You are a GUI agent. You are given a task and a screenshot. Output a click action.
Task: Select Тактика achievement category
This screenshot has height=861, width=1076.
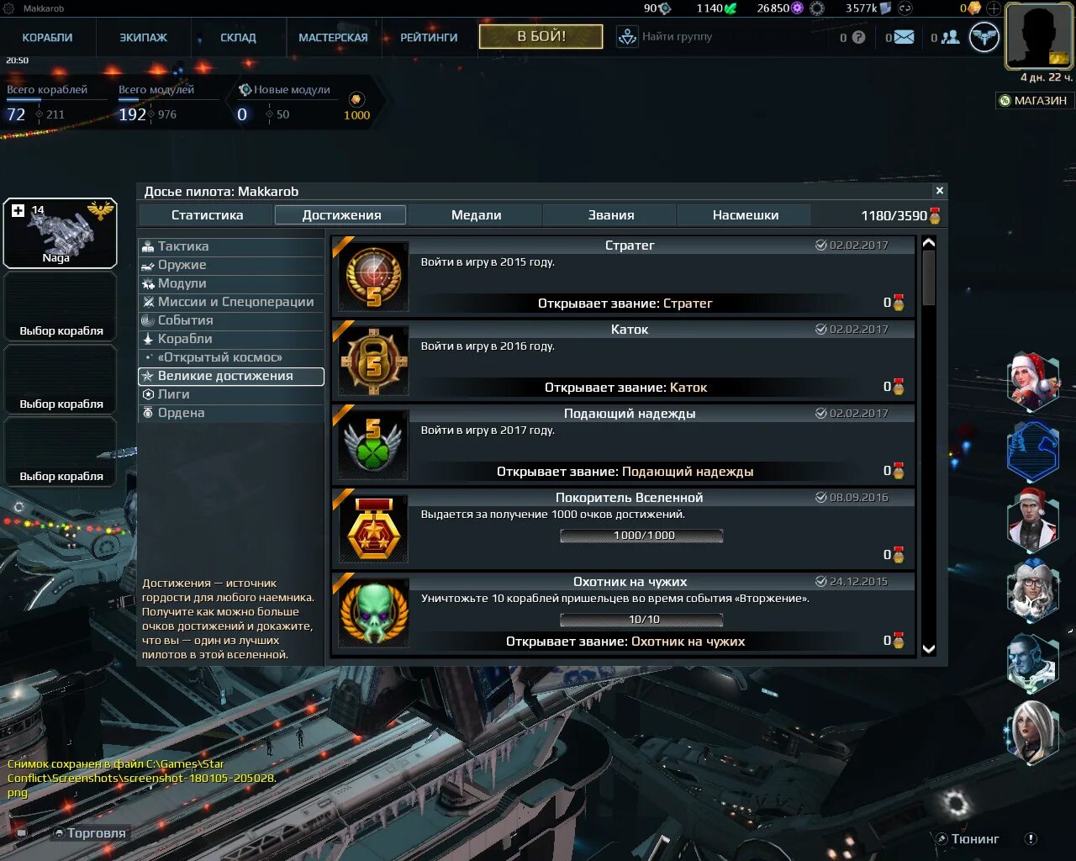231,246
